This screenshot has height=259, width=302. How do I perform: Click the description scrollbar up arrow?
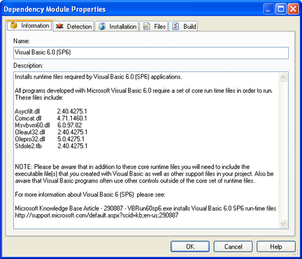[x=283, y=77]
